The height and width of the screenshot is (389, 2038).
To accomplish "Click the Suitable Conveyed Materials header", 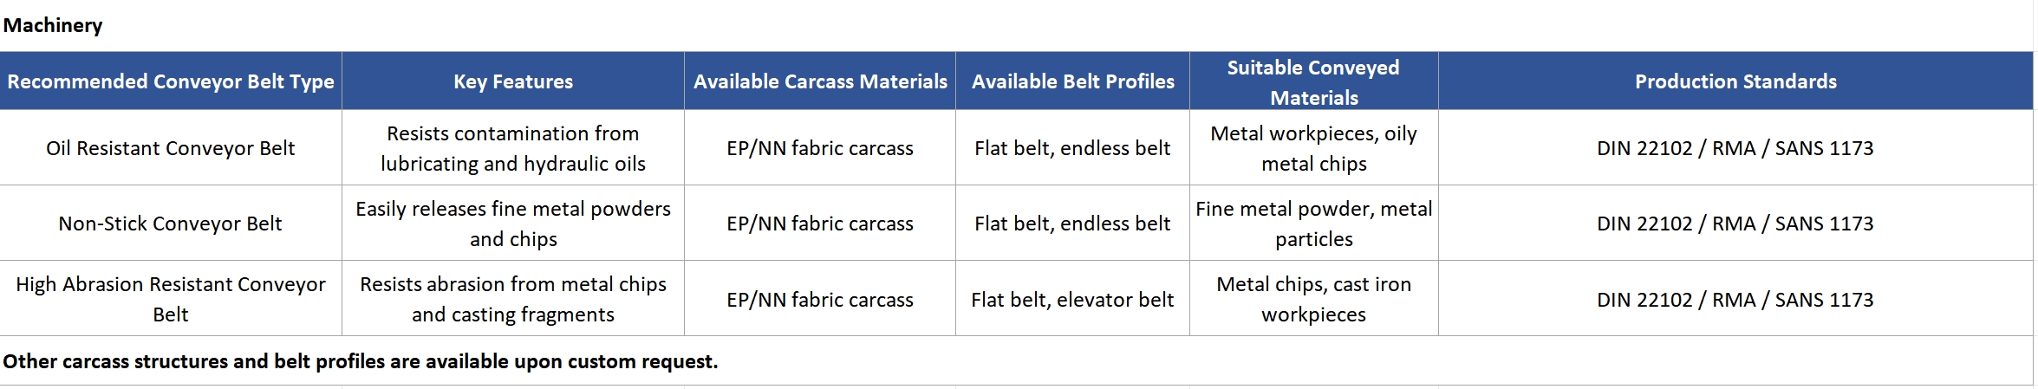I will [x=1314, y=81].
